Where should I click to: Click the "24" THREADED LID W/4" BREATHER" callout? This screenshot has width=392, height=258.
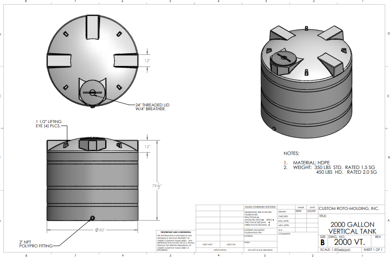click(147, 106)
